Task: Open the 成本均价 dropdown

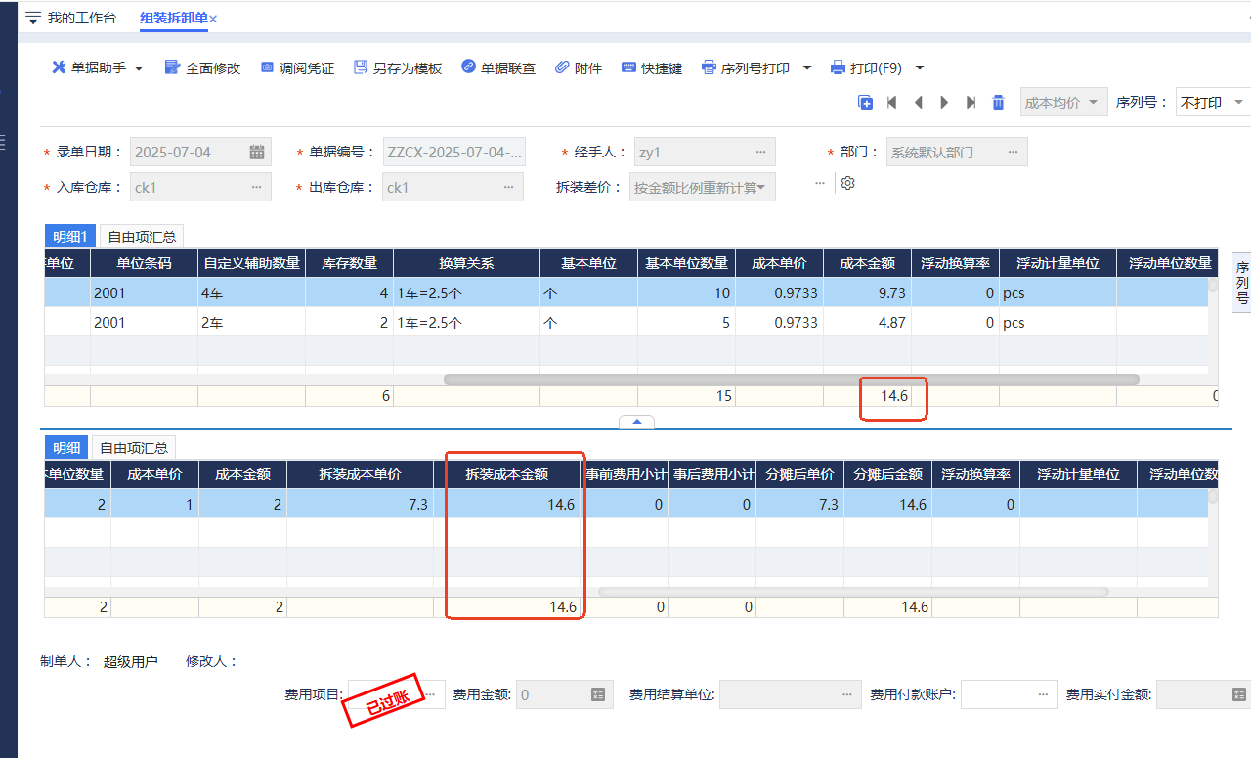Action: (1063, 102)
